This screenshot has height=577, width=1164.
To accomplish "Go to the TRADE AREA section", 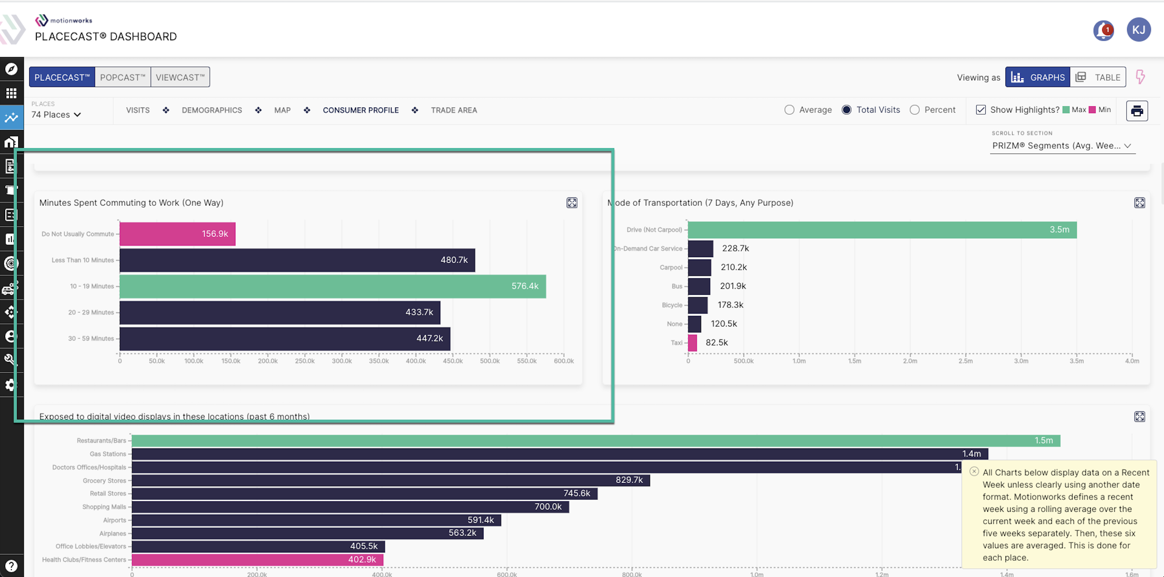I will [x=454, y=110].
